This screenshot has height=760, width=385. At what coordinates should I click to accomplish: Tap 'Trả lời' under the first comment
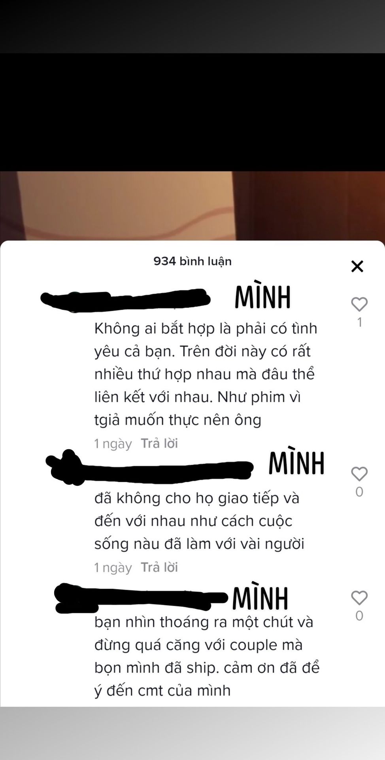click(x=159, y=443)
